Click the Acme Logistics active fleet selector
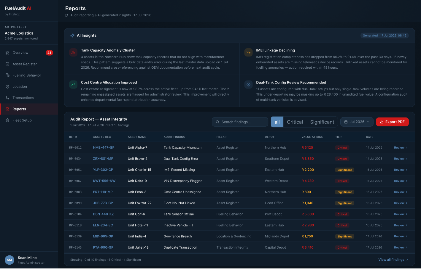The image size is (421, 272). coord(29,33)
